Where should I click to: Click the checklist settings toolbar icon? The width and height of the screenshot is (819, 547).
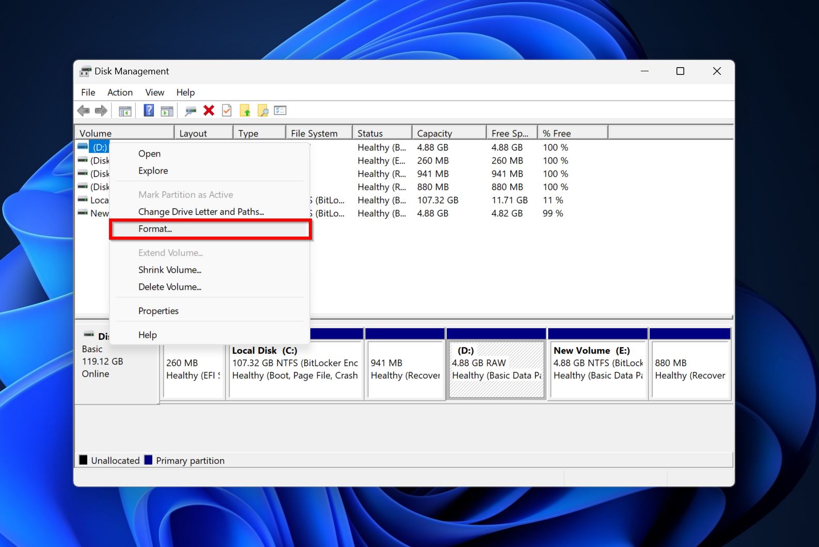[x=280, y=111]
